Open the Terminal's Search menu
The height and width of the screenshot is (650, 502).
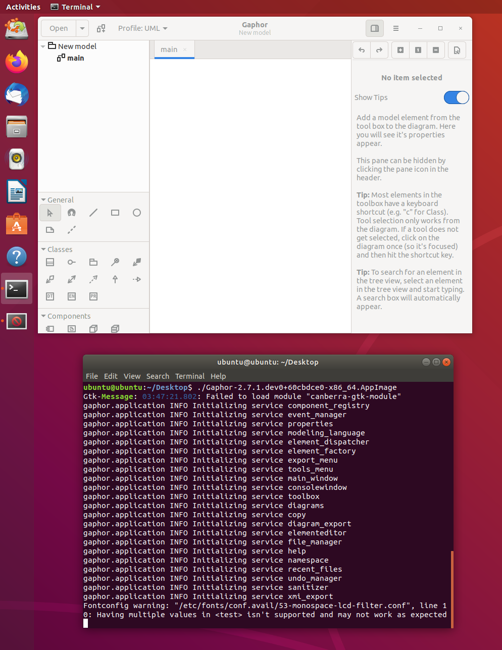pyautogui.click(x=158, y=376)
